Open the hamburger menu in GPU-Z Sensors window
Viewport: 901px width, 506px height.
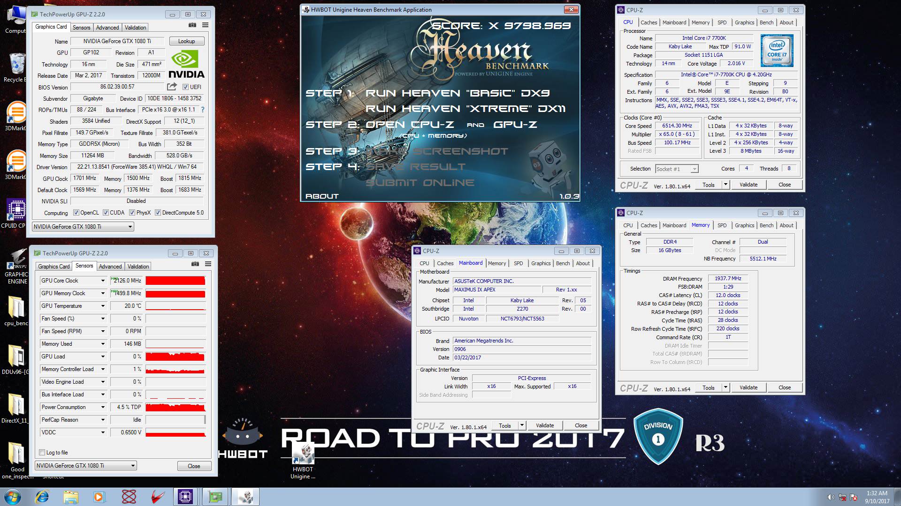pos(208,264)
